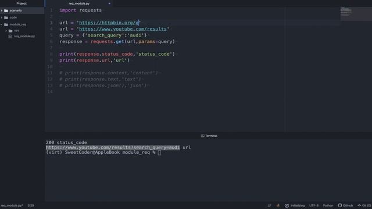The height and width of the screenshot is (209, 372).
Task: Click the line ending LF indicator
Action: tap(269, 206)
